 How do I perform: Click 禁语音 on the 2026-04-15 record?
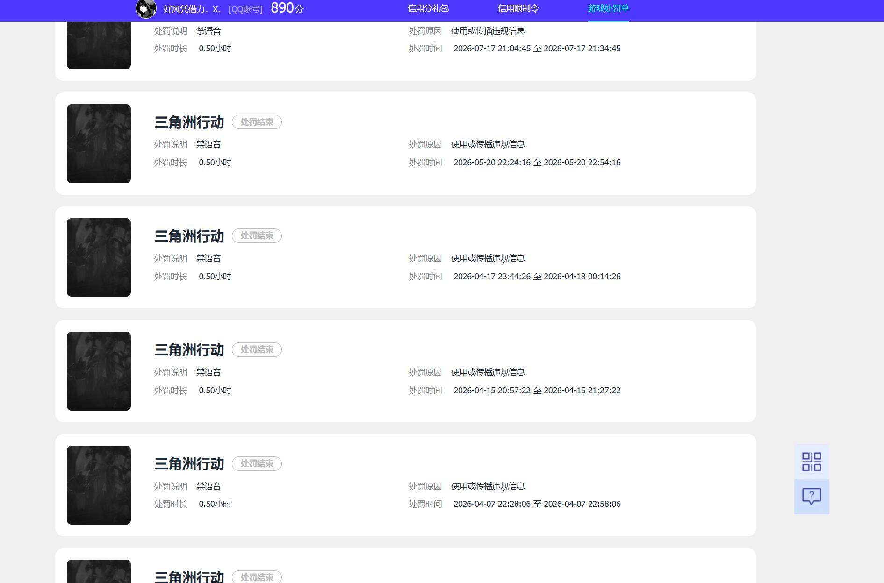tap(208, 372)
